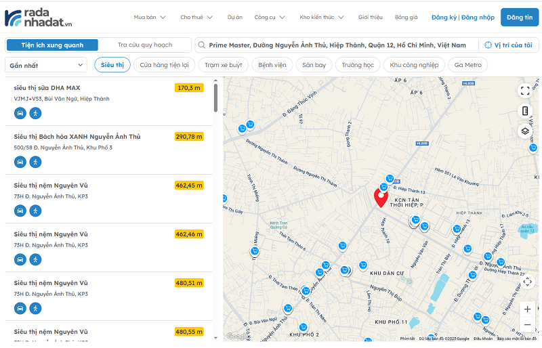Screen dimensions: 542x348
Task: Switch to Tra cứu quy hoạch tab
Action: click(144, 45)
